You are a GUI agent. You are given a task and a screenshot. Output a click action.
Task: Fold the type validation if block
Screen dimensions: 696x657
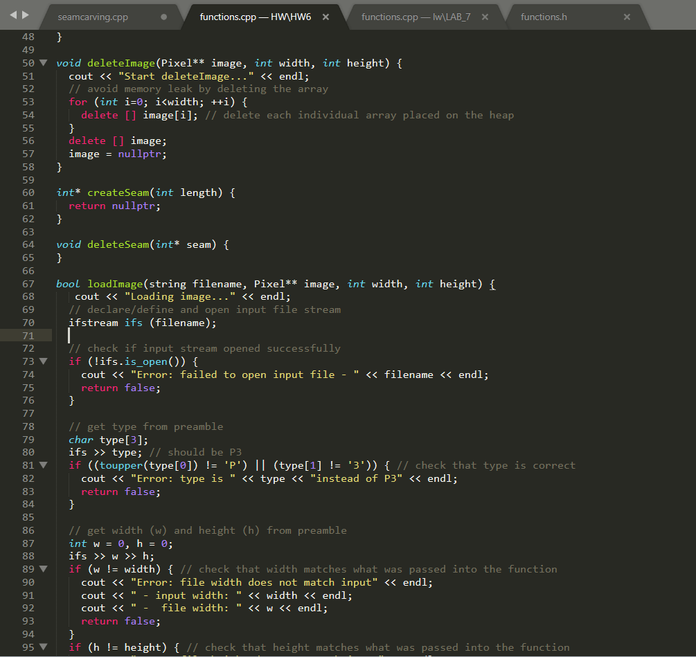pyautogui.click(x=43, y=465)
